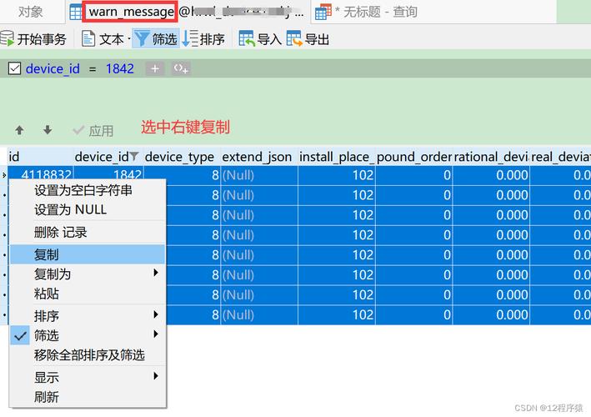Screen dimensions: 591x417
Task: Expand the checked Filter (筛选) submenu
Action: point(88,335)
